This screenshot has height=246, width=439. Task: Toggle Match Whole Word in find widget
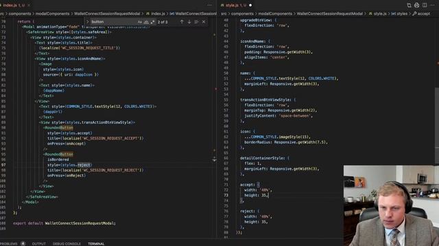[146, 22]
